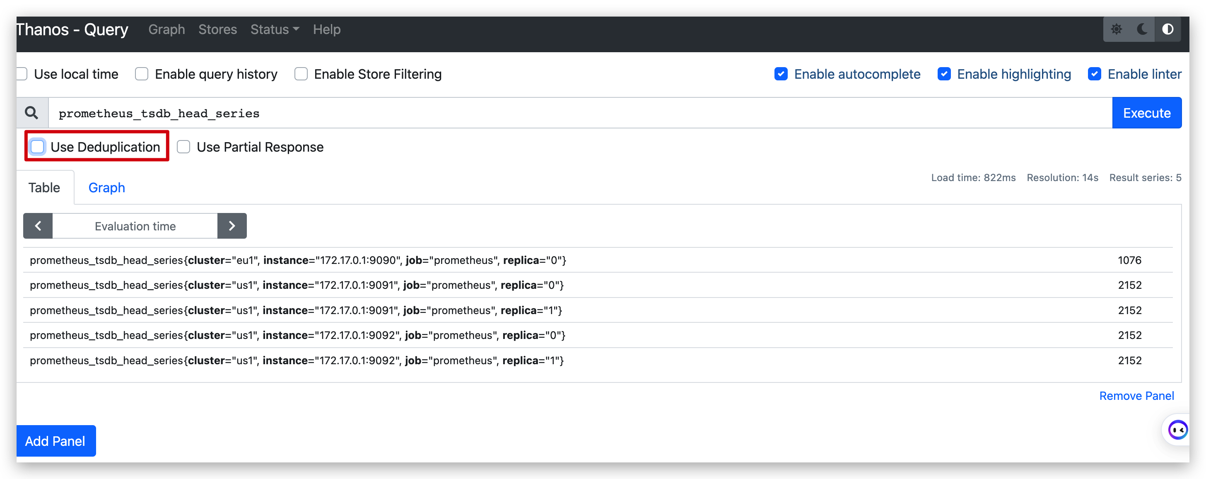Screen dimensions: 1206x479
Task: Disable Enable autocomplete checkbox
Action: (x=781, y=74)
